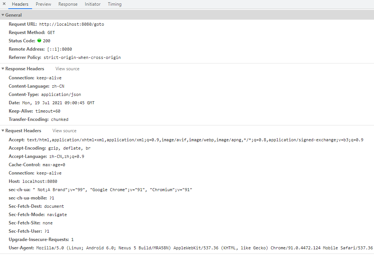Viewport: 374px width, 255px height.
Task: Click the Headers tab
Action: point(20,4)
